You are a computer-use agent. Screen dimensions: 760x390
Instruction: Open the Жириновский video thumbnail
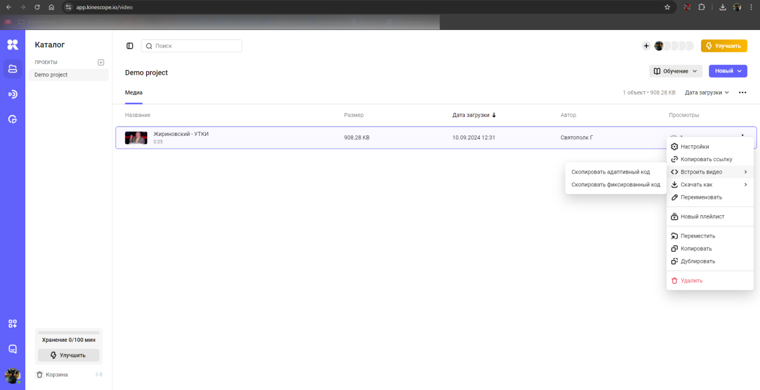(136, 138)
